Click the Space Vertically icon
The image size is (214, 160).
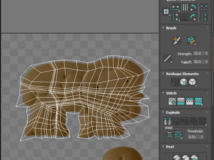pos(204,17)
